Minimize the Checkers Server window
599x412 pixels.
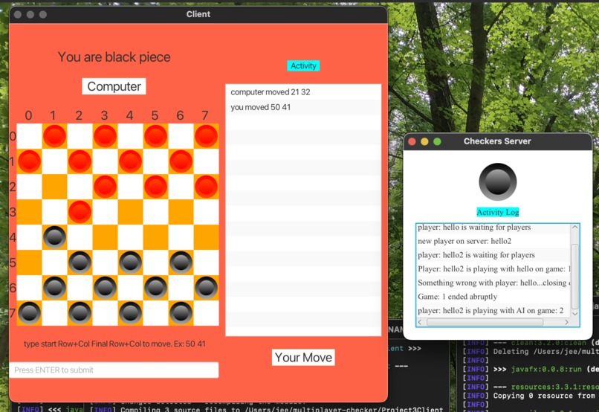point(424,141)
